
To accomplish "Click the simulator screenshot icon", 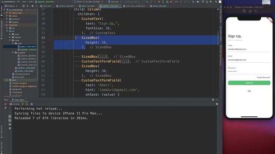I will (x=244, y=11).
